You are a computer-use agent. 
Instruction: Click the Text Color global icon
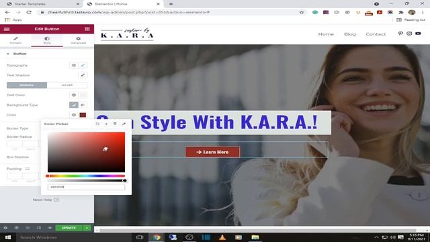pyautogui.click(x=73, y=95)
